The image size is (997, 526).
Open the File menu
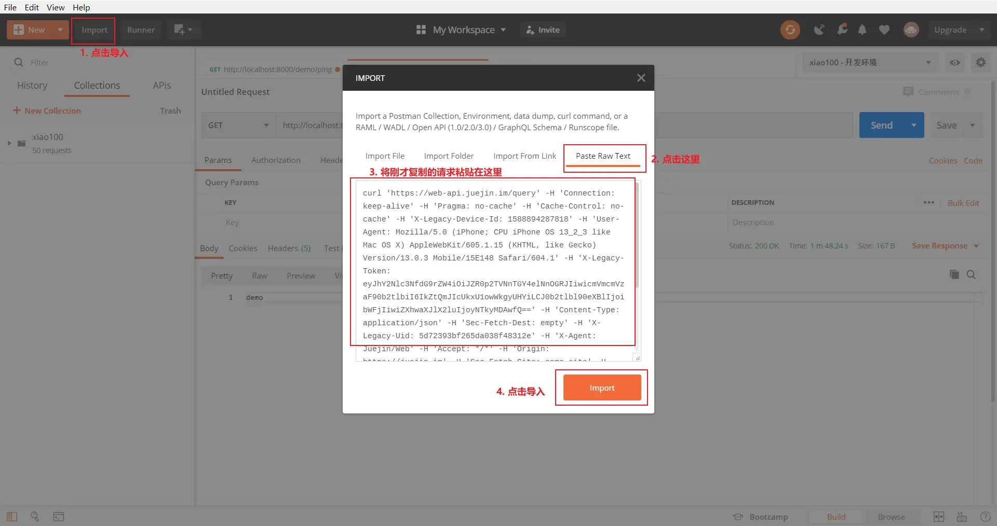pyautogui.click(x=10, y=7)
